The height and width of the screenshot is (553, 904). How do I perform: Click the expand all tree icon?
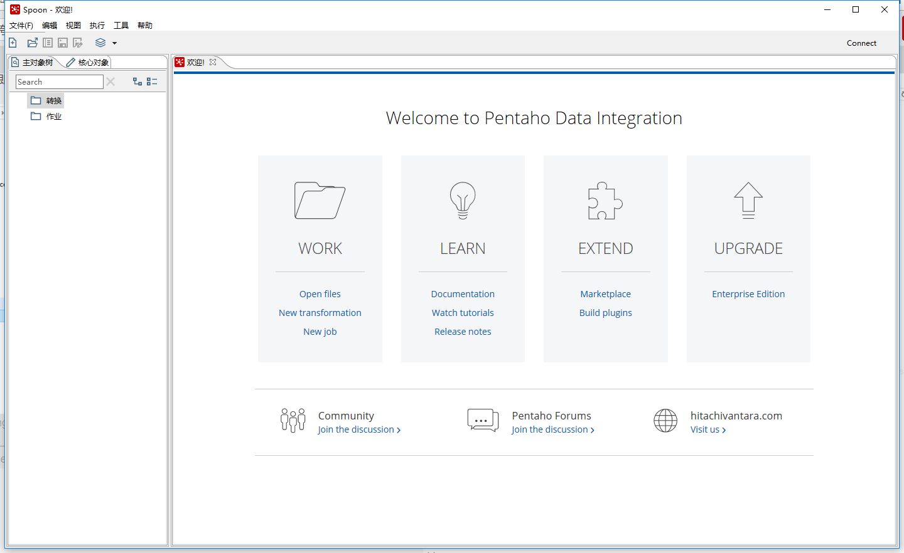click(137, 82)
